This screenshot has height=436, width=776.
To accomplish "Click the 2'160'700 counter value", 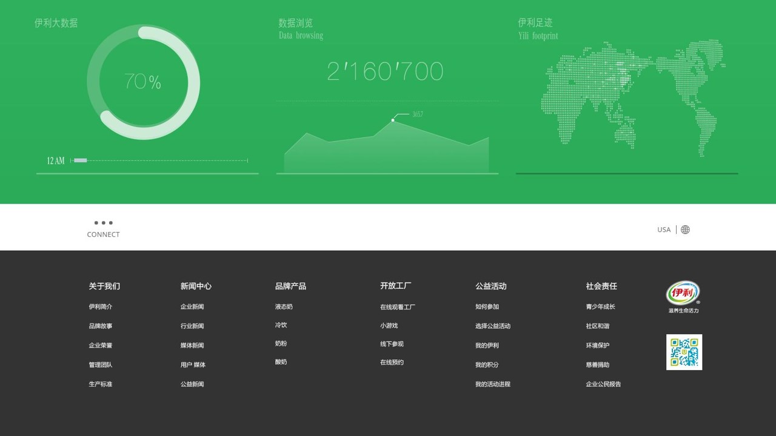I will [385, 71].
